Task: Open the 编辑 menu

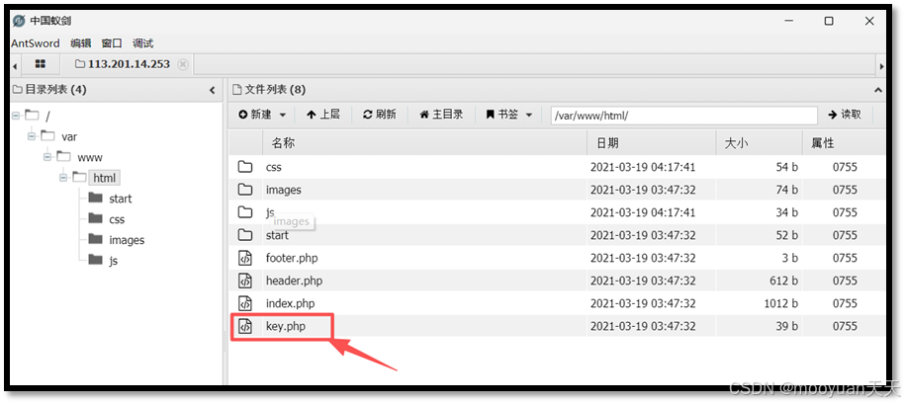Action: pyautogui.click(x=81, y=43)
